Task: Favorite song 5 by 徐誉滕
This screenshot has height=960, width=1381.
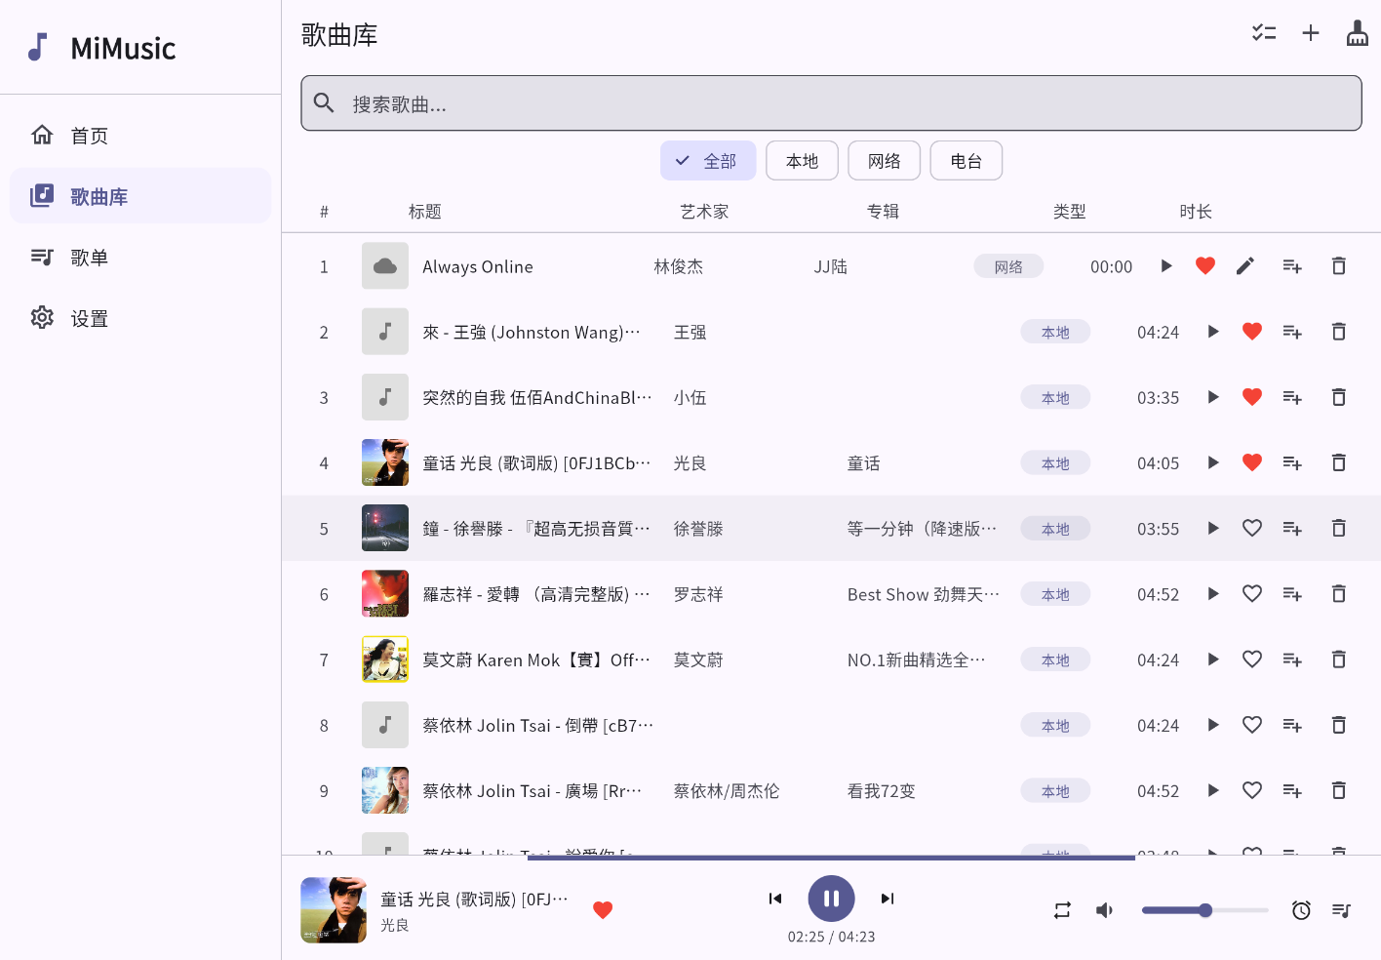Action: [1251, 528]
